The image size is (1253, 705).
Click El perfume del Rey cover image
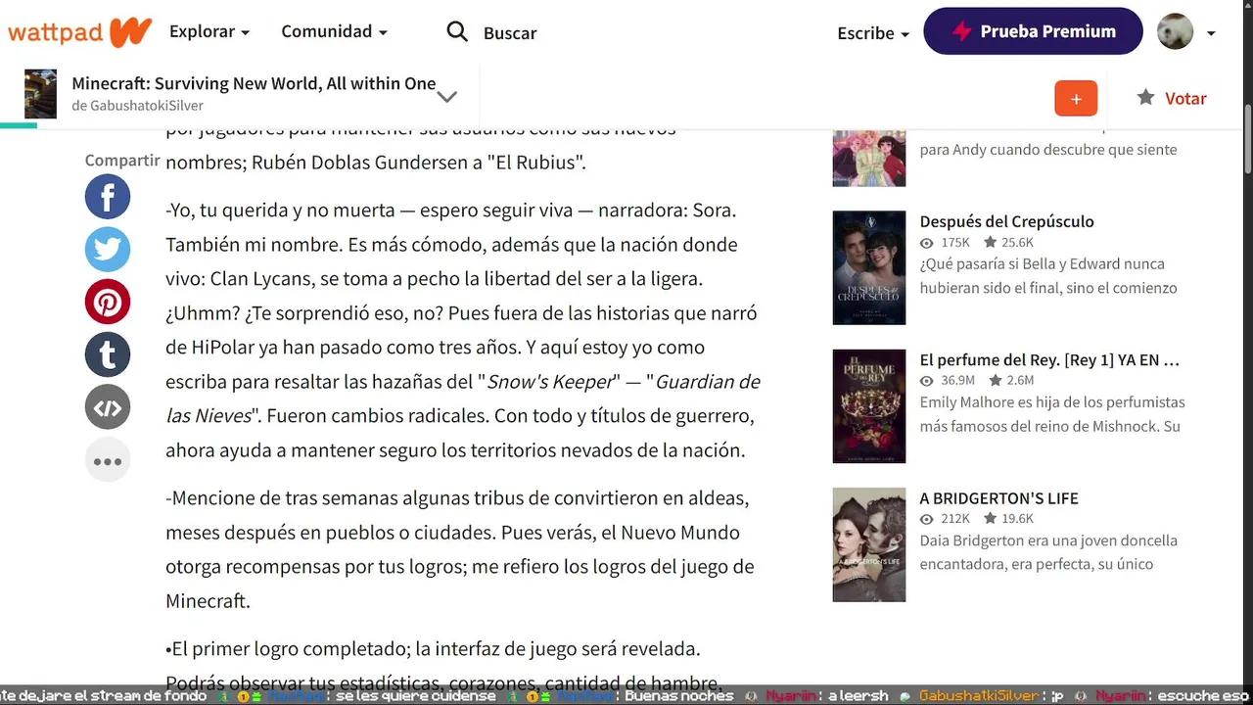869,406
